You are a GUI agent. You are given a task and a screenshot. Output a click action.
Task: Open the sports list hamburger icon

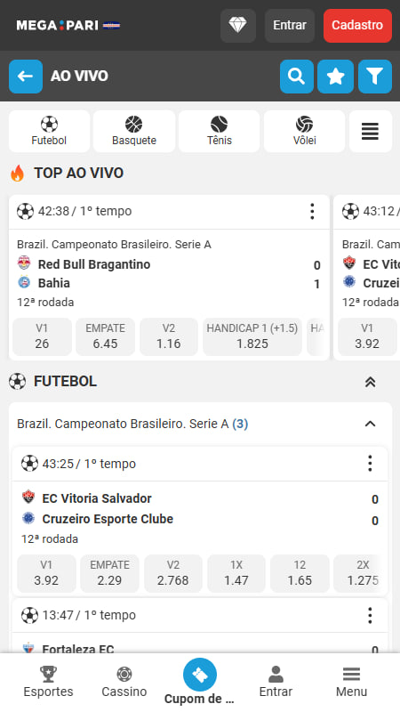tap(371, 131)
